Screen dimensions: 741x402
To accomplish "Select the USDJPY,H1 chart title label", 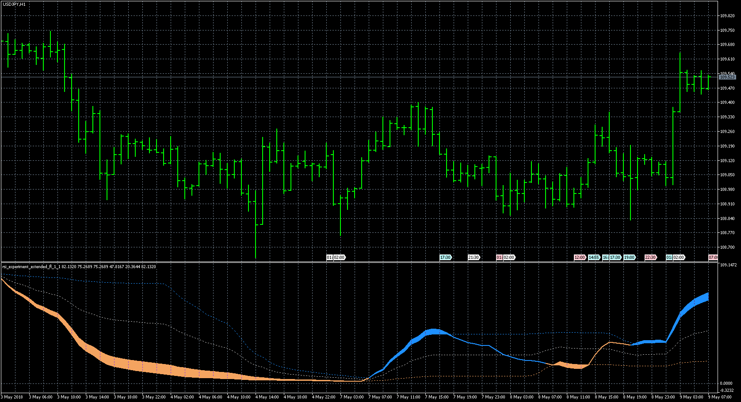I will 14,4.
